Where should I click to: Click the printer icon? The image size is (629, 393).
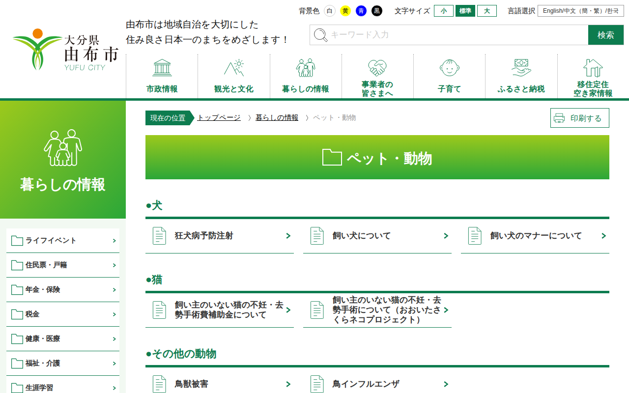[559, 118]
